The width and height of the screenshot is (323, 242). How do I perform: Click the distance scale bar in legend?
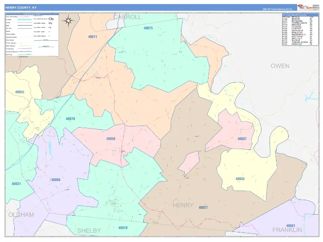click(46, 40)
